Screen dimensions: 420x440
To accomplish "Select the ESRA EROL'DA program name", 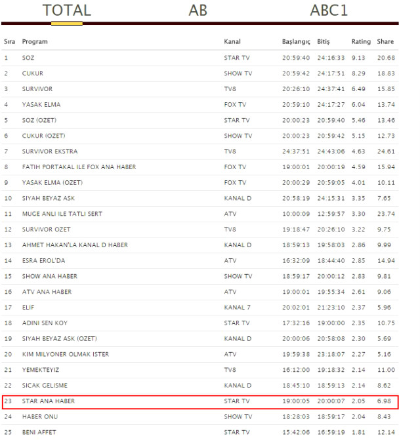I will 43,261.
